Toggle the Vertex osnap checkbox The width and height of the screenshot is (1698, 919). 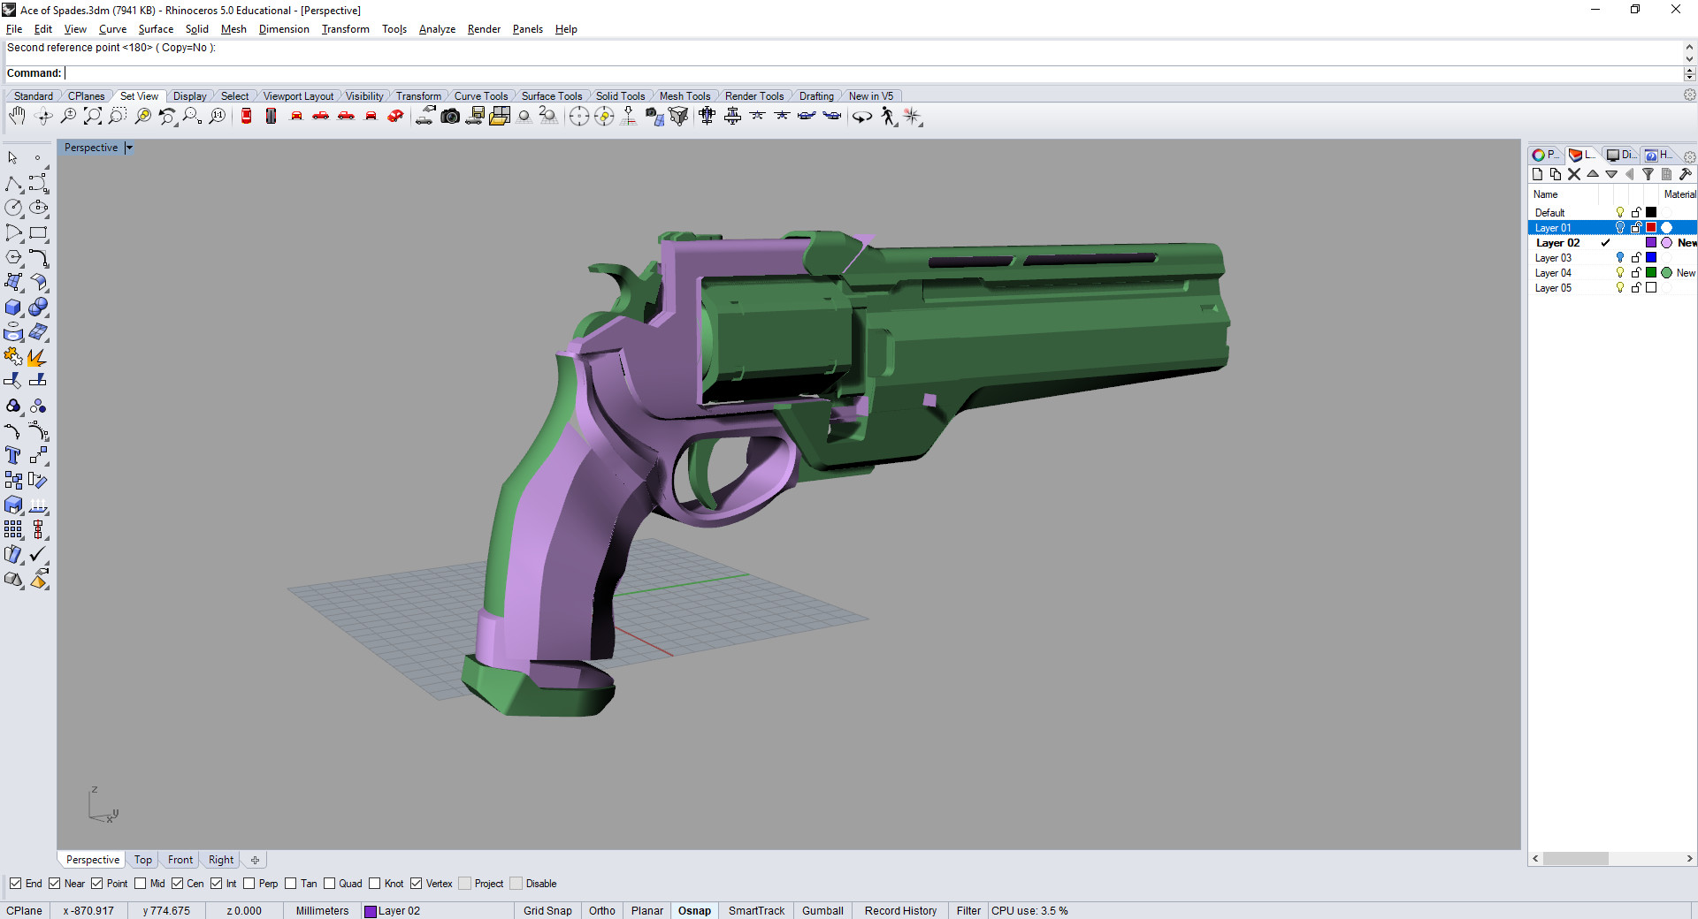click(x=417, y=884)
